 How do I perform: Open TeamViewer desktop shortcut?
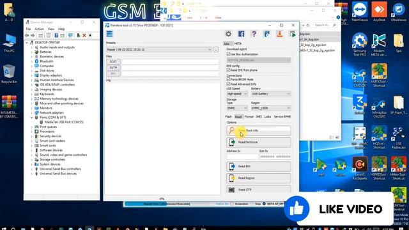(x=360, y=11)
